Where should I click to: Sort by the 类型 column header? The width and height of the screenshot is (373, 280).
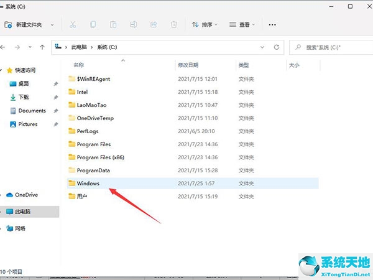244,65
